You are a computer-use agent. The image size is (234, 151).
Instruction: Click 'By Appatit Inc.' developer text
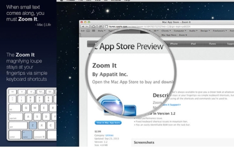click(110, 74)
